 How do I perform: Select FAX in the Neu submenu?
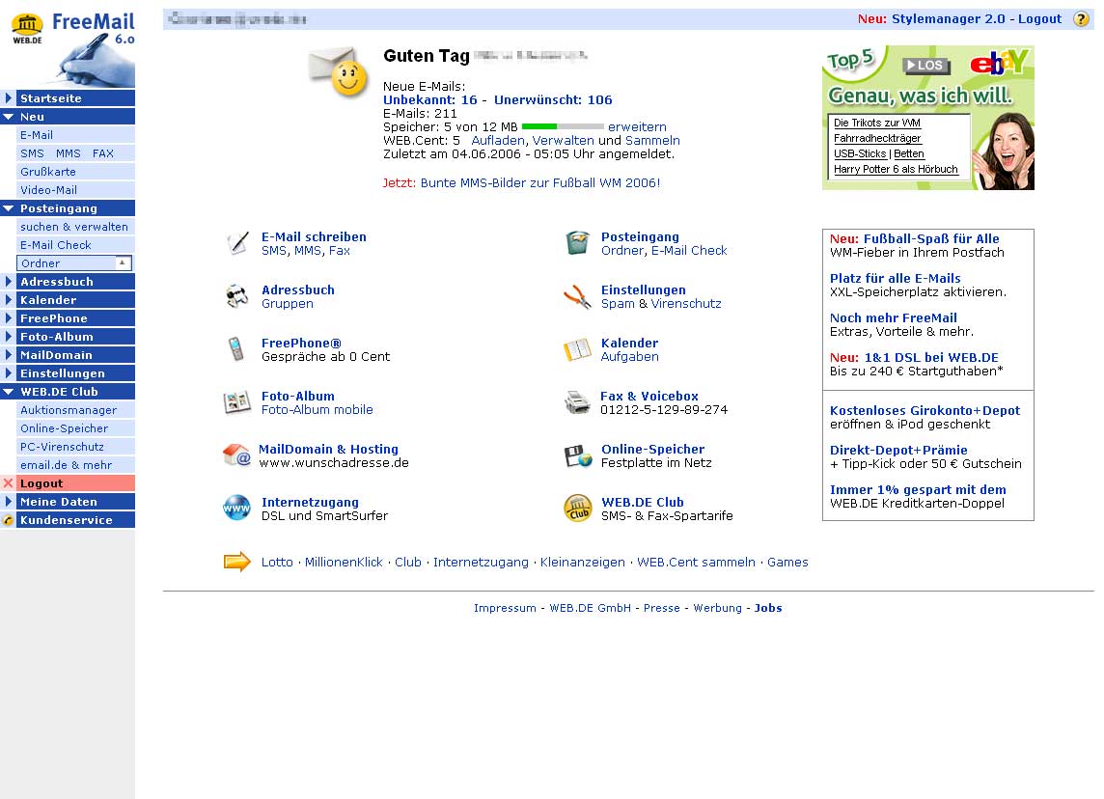click(103, 153)
